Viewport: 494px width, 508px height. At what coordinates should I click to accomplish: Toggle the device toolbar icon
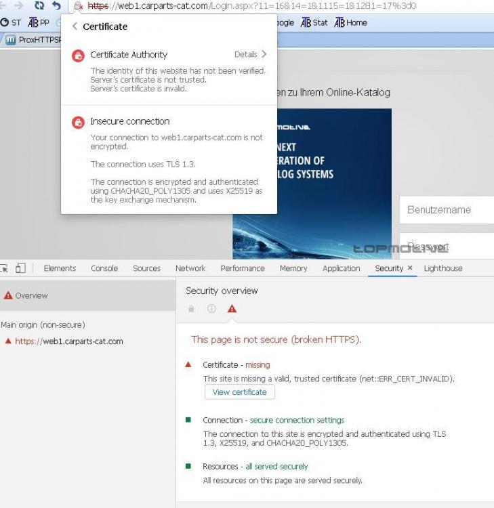20,268
